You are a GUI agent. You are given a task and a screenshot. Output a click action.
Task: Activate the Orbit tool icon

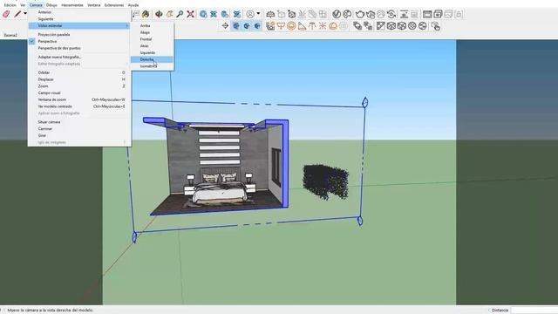tap(159, 14)
